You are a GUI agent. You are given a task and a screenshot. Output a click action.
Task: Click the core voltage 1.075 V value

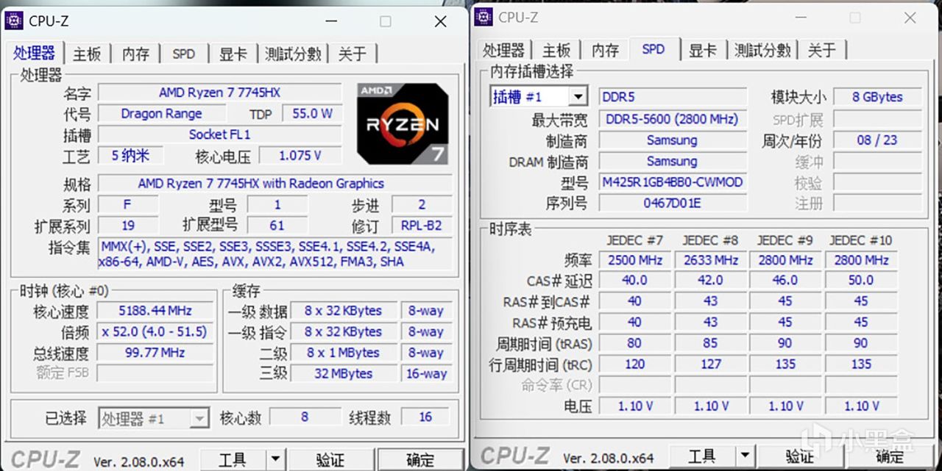300,155
